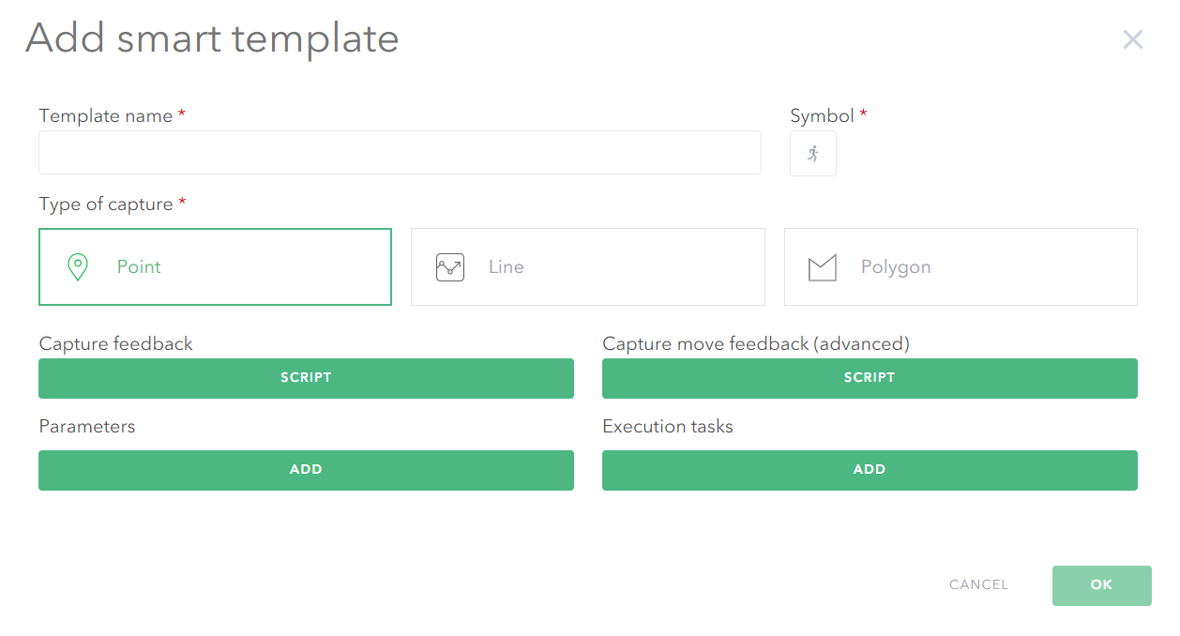This screenshot has height=636, width=1180.
Task: Add a new parameter using ADD
Action: click(x=306, y=470)
